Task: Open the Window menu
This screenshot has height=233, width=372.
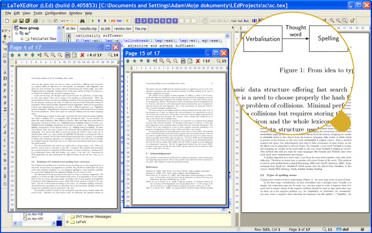Action: [75, 13]
